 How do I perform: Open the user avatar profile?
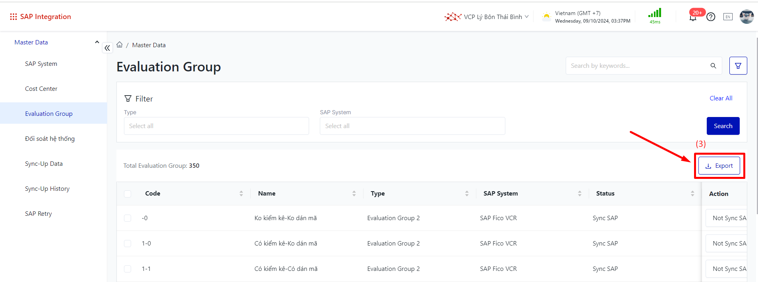[746, 17]
